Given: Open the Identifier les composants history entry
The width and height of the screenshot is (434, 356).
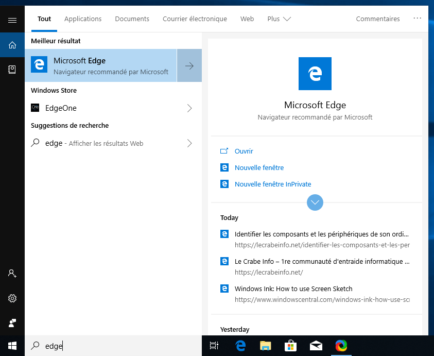Looking at the screenshot, I should (x=315, y=240).
